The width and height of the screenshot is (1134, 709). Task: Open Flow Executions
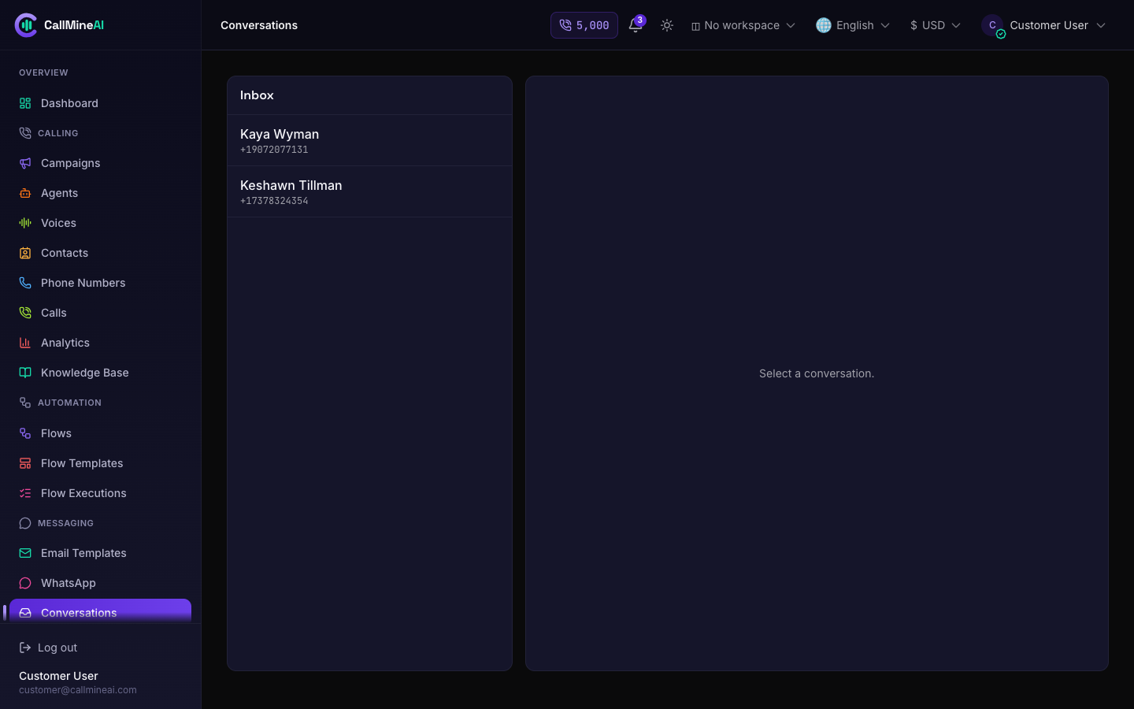point(100,493)
